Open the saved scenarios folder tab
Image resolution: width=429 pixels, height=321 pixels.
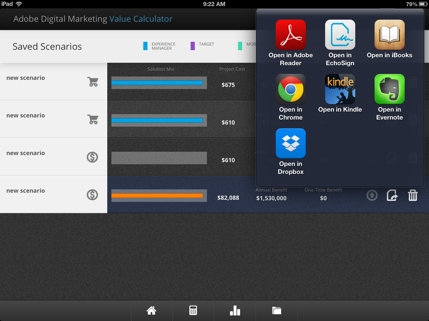tap(277, 311)
